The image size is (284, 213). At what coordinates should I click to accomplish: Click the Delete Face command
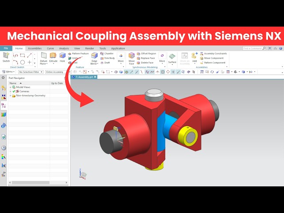(x=145, y=63)
